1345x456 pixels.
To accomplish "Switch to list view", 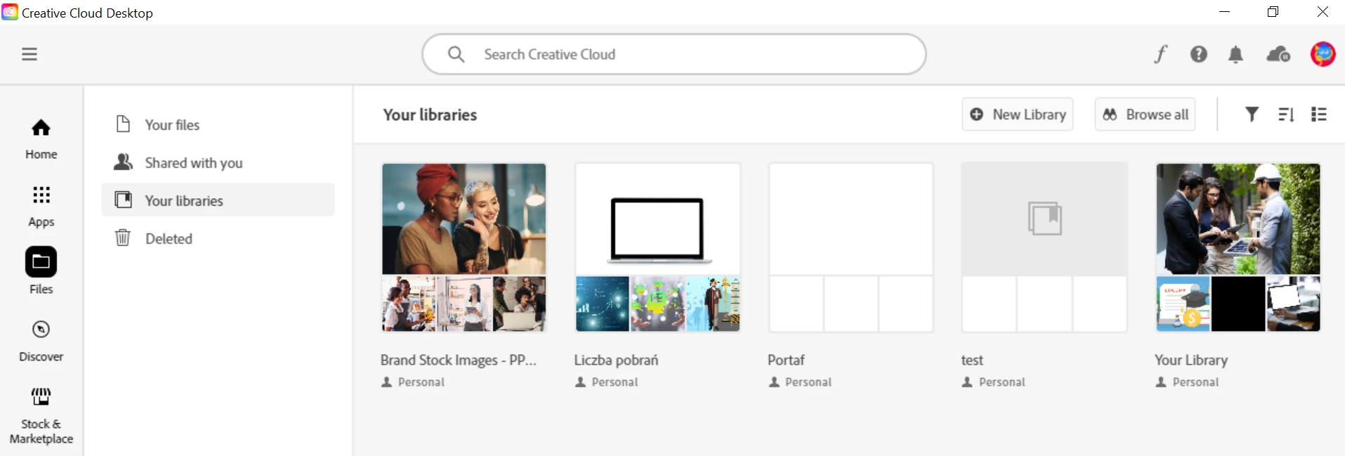I will 1319,114.
